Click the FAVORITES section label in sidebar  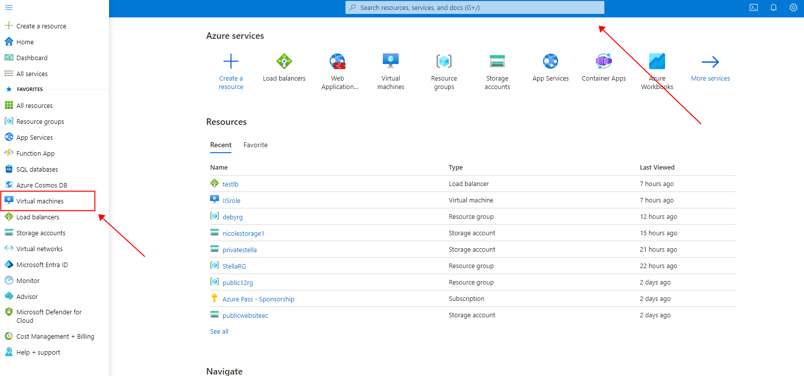pos(30,90)
